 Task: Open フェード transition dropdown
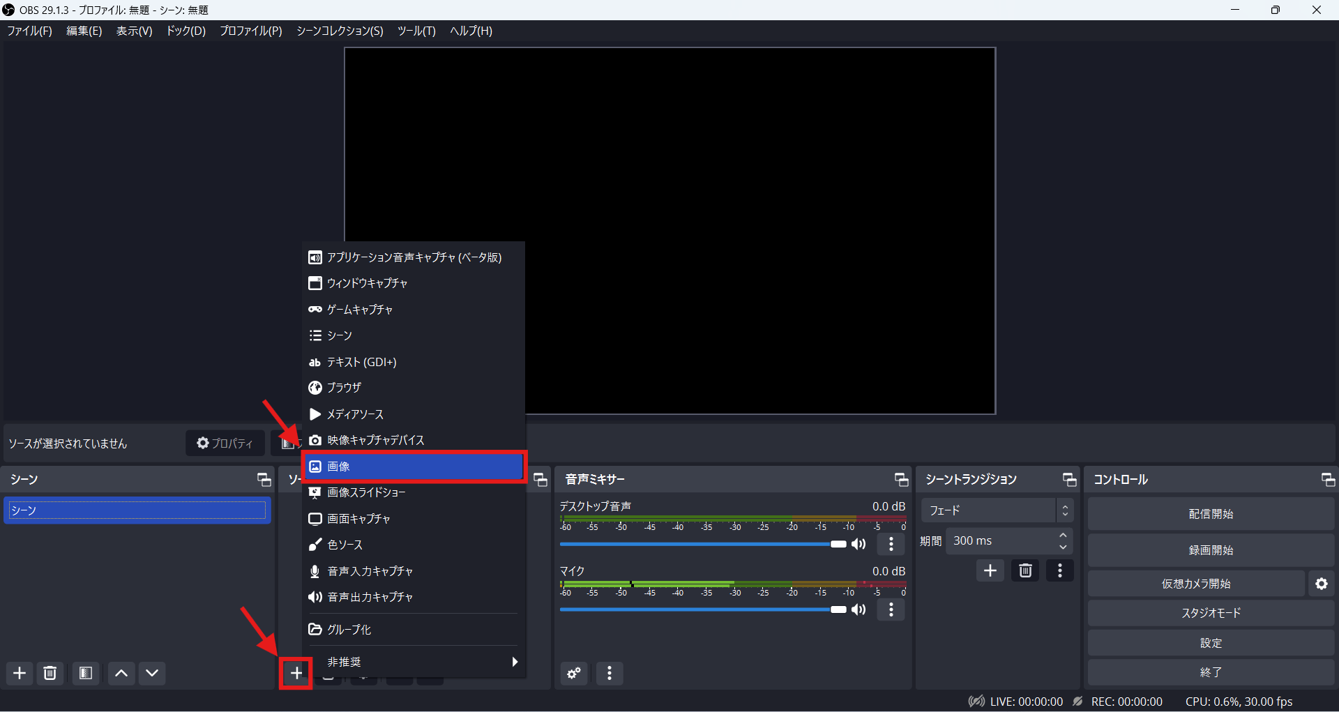pyautogui.click(x=996, y=510)
